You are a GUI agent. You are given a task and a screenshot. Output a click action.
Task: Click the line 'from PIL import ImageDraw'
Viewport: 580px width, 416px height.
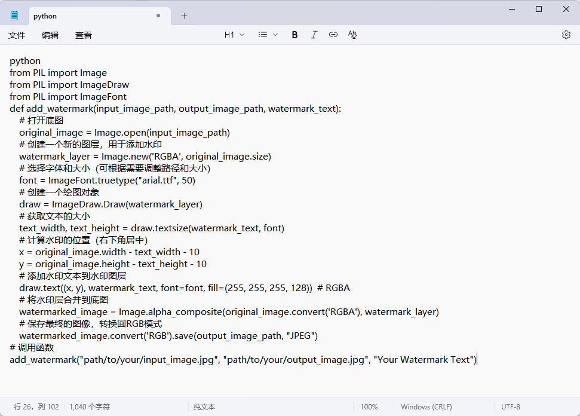[69, 85]
